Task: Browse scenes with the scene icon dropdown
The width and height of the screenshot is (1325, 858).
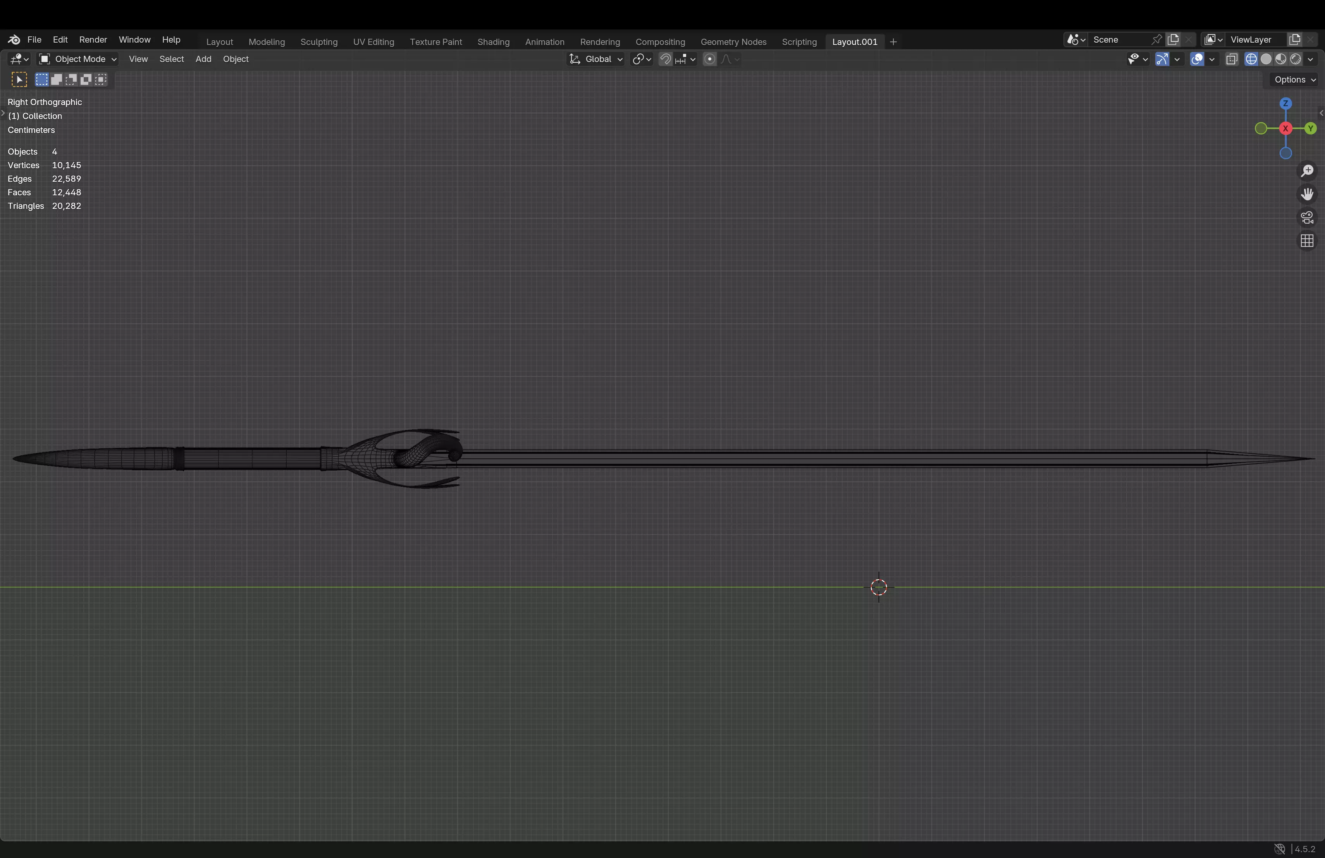Action: point(1075,40)
